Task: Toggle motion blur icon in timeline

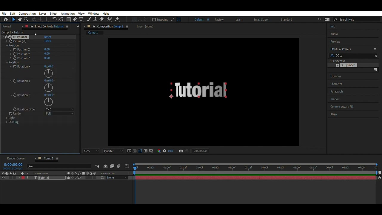Action: [x=118, y=166]
